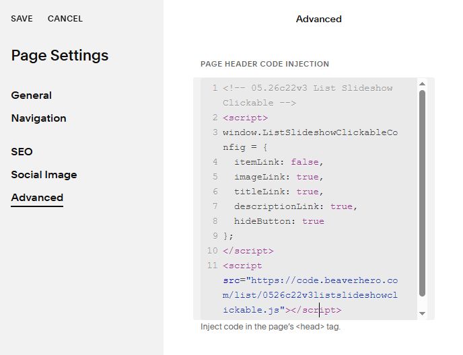
Task: Click the CANCEL button
Action: tap(65, 19)
